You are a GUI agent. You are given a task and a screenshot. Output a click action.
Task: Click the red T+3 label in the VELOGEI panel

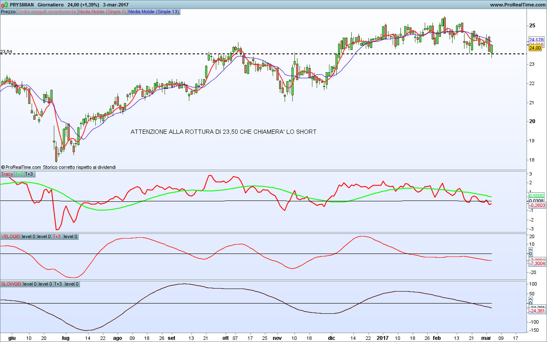(56, 236)
